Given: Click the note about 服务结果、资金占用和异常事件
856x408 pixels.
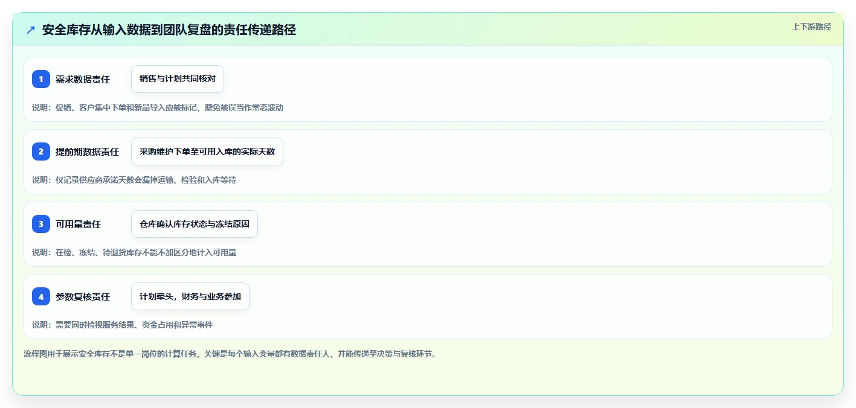Looking at the screenshot, I should point(123,325).
